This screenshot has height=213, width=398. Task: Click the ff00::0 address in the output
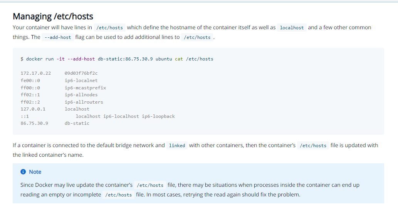pos(30,88)
